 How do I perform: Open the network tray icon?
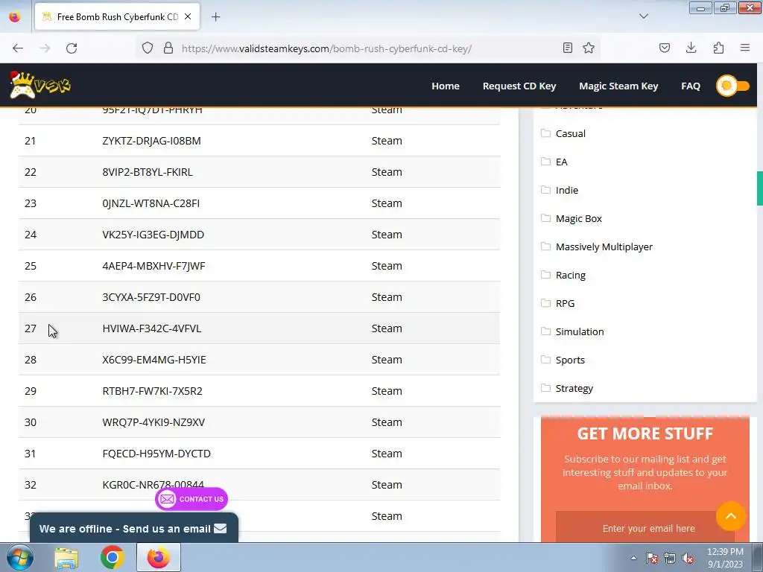coord(670,558)
